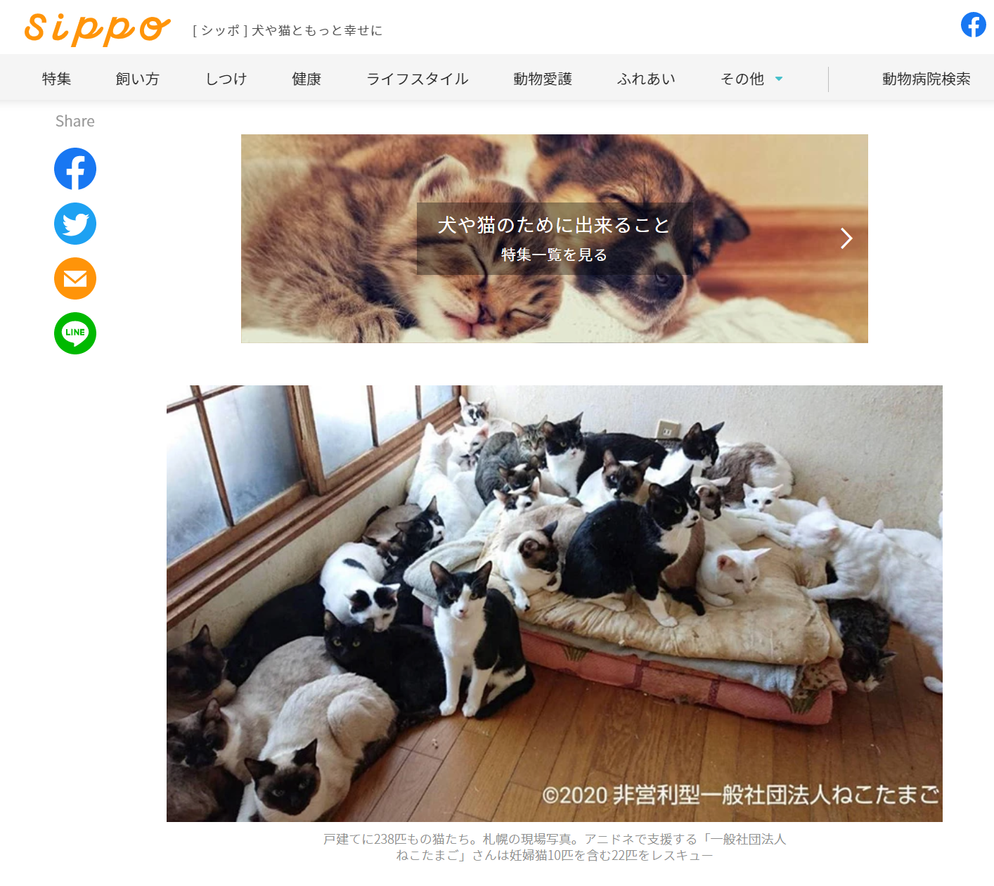Click the その他 menu label
Screen dimensions: 994x886
742,79
